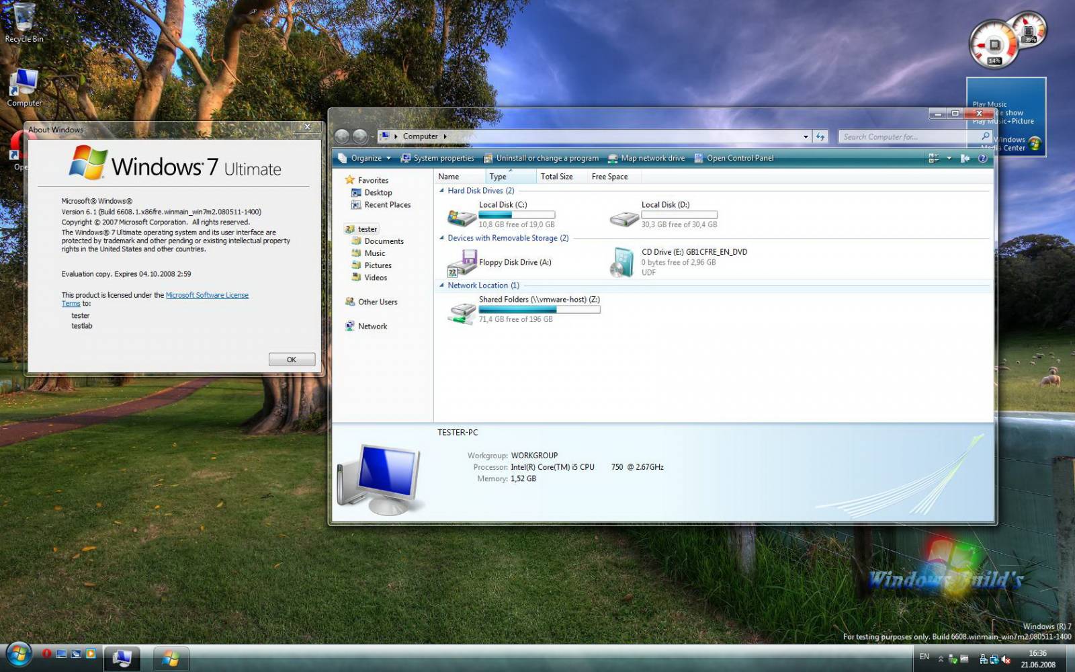Switch to About Windows taskbar button
The height and width of the screenshot is (672, 1075).
(x=171, y=658)
